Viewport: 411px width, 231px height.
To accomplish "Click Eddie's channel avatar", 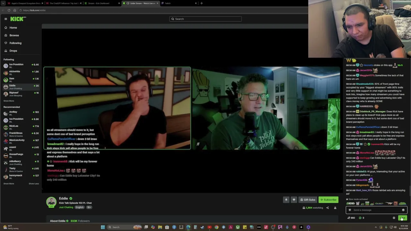I will pyautogui.click(x=51, y=202).
